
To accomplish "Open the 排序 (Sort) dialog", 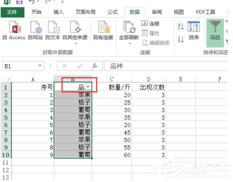I will point(194,31).
